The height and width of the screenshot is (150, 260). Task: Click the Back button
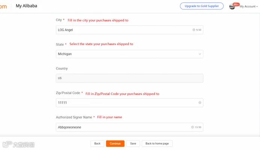(97, 144)
